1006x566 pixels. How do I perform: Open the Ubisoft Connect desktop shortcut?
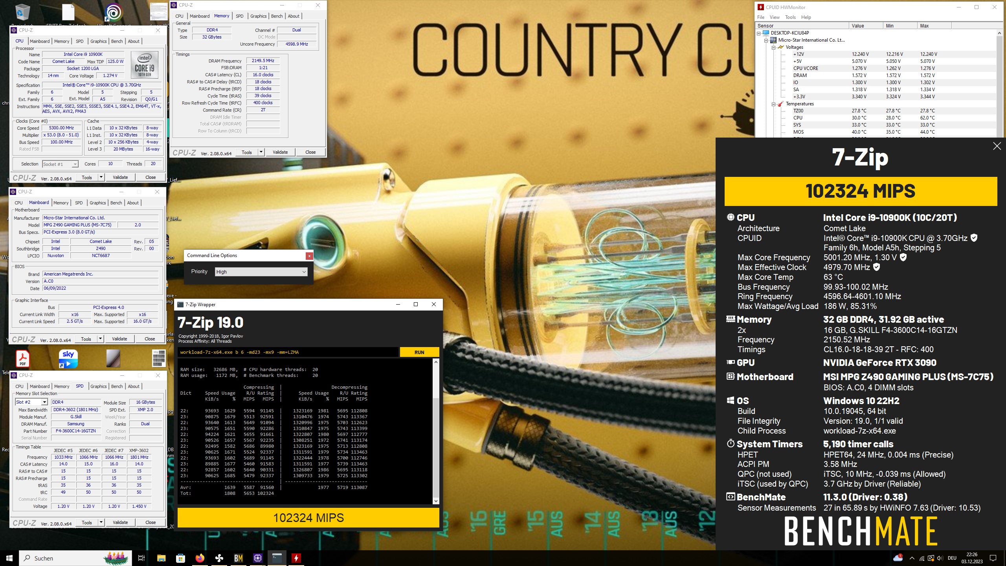[x=113, y=13]
